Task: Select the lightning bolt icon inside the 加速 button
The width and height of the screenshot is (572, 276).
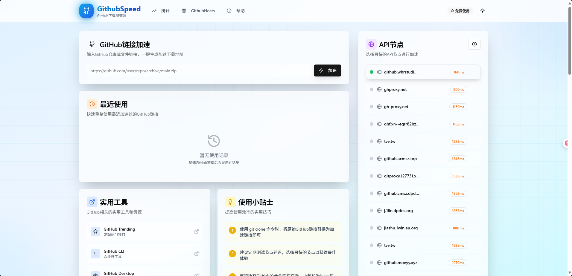Action: [x=321, y=70]
